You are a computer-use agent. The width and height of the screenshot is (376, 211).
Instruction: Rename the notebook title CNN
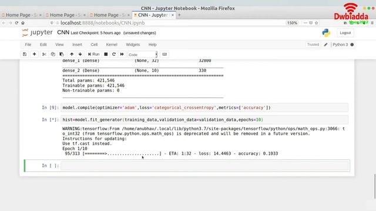tap(63, 33)
